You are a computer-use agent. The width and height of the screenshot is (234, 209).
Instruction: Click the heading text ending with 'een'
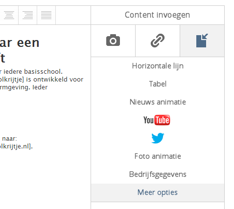coord(20,43)
